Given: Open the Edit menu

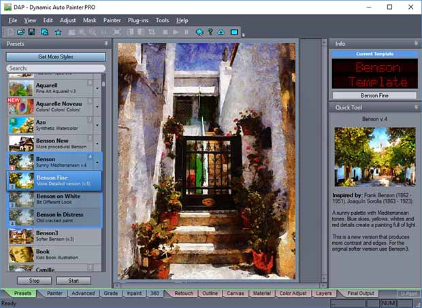Looking at the screenshot, I should [48, 20].
